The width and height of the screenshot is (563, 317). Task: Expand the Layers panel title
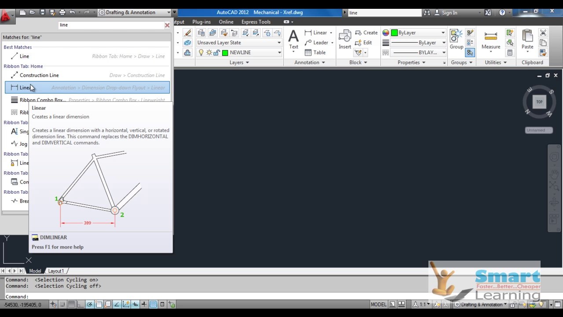click(239, 63)
